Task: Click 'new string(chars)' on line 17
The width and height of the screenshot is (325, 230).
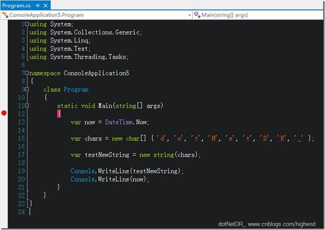Action: point(169,155)
